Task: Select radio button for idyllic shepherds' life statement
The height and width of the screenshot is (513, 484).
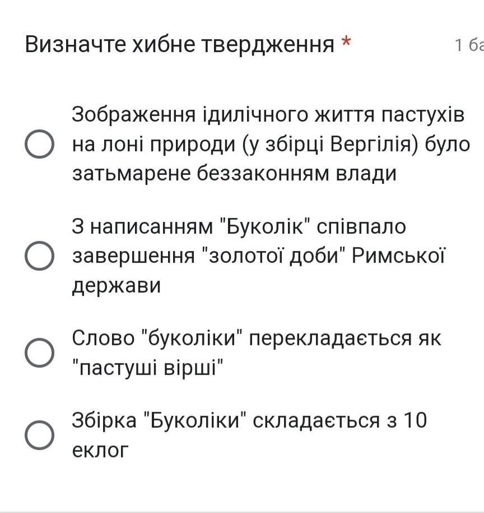Action: click(x=39, y=144)
